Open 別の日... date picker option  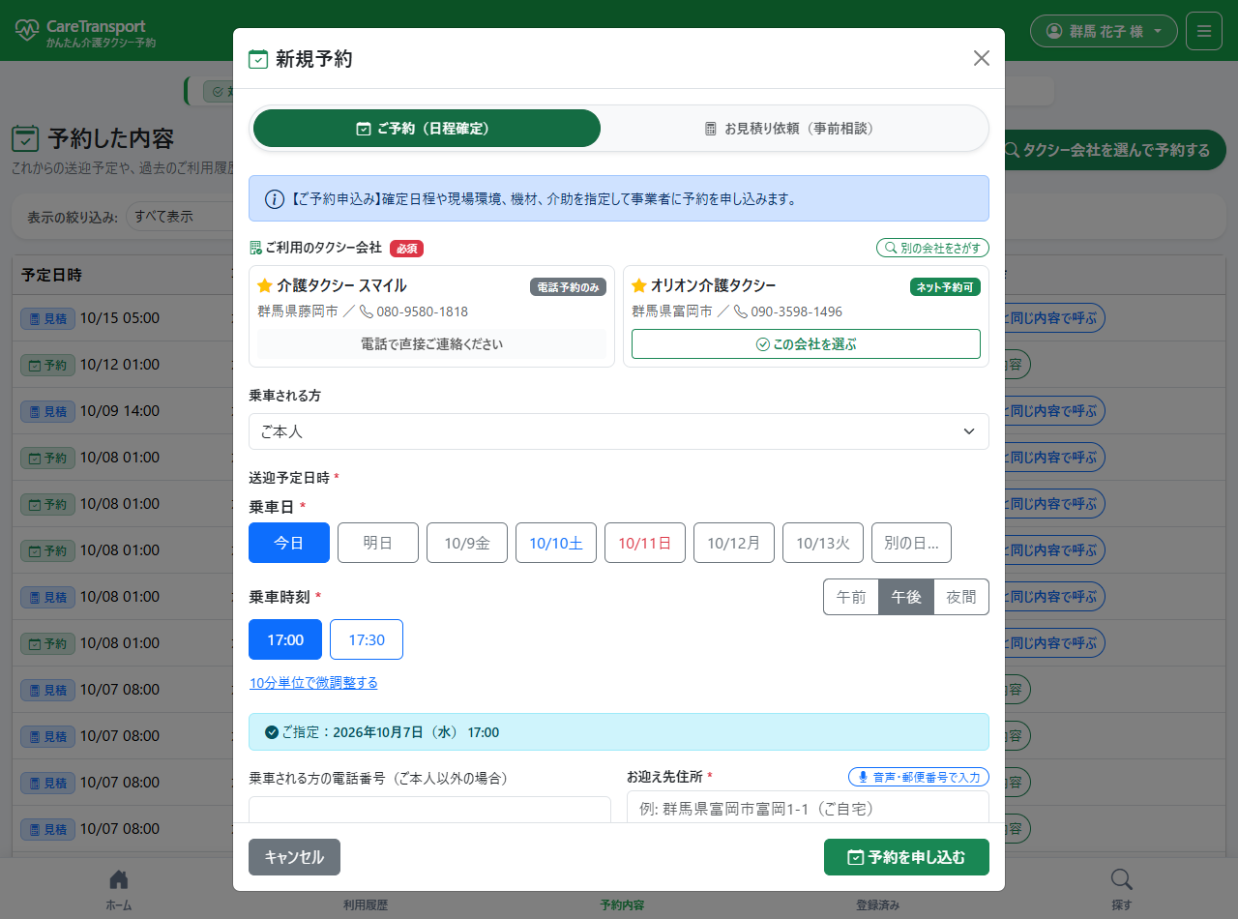tap(911, 543)
